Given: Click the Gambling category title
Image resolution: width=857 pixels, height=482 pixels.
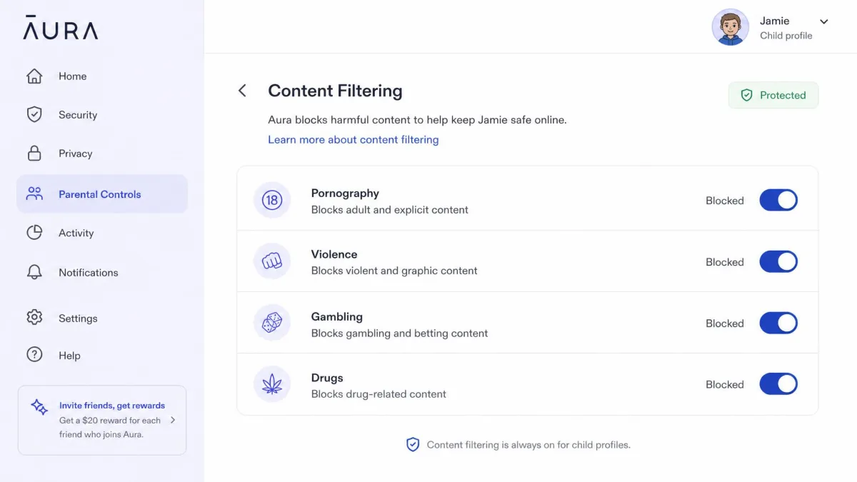Looking at the screenshot, I should click(x=337, y=316).
